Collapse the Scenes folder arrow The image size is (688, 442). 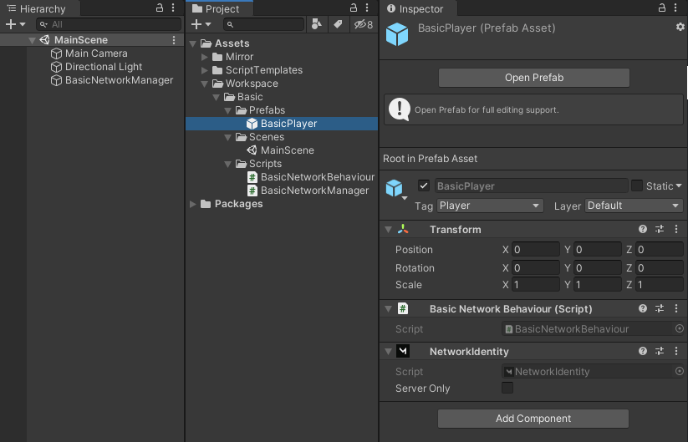227,137
